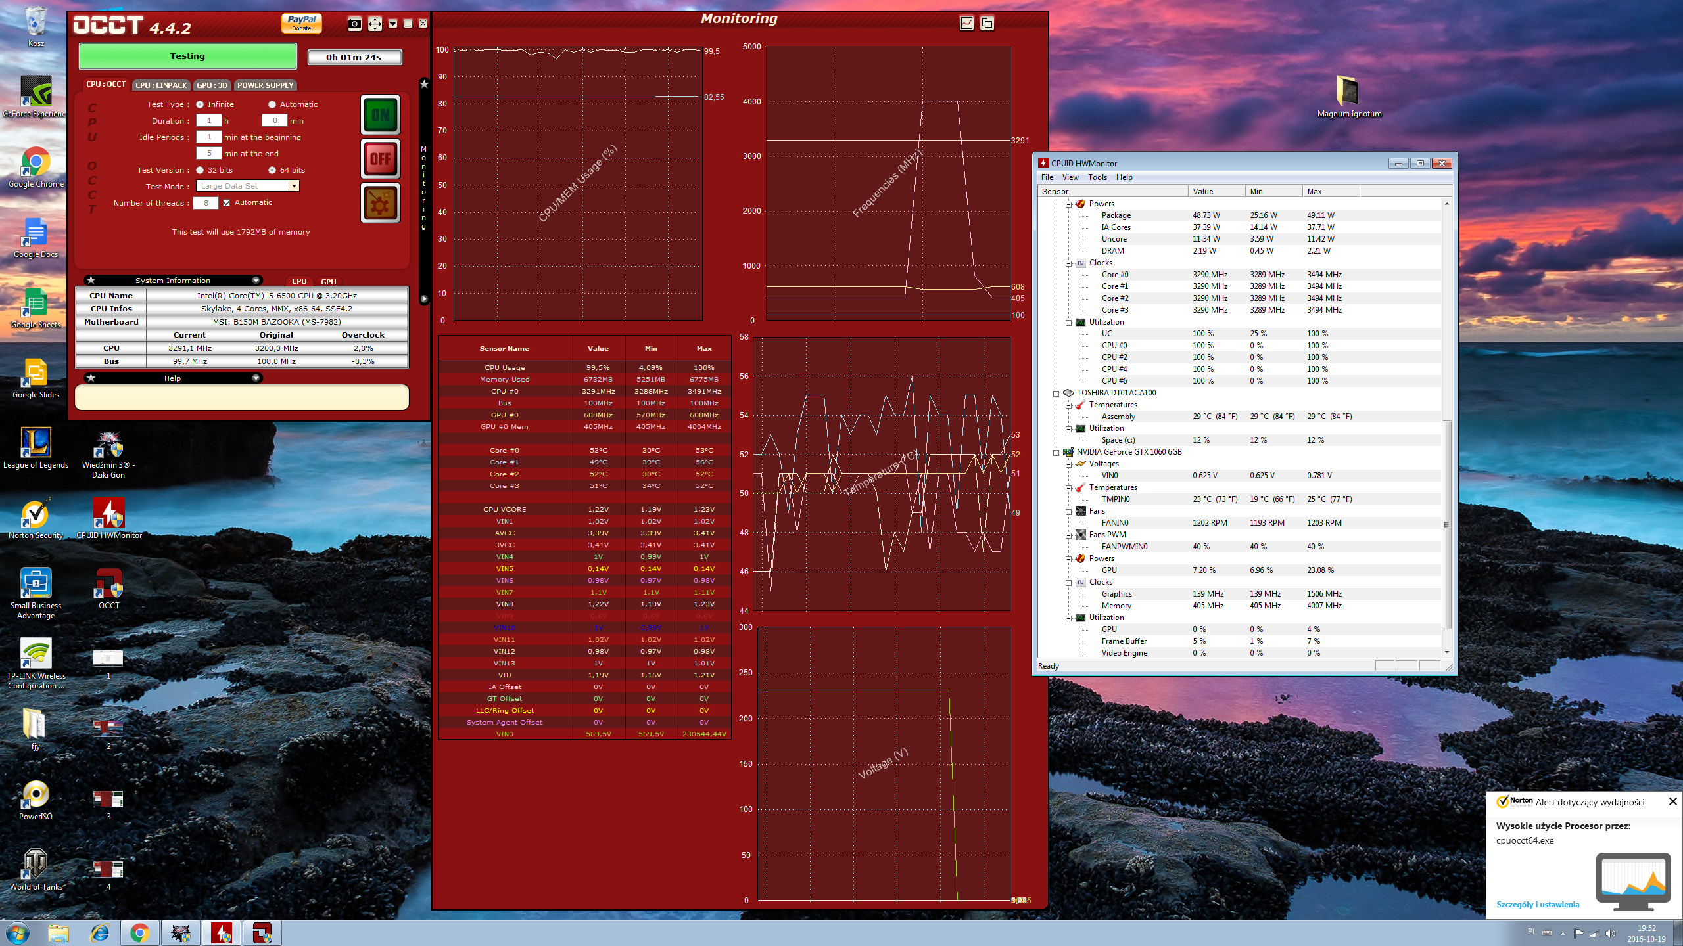Stop the test with the red OFF button
1683x946 pixels.
pyautogui.click(x=381, y=158)
